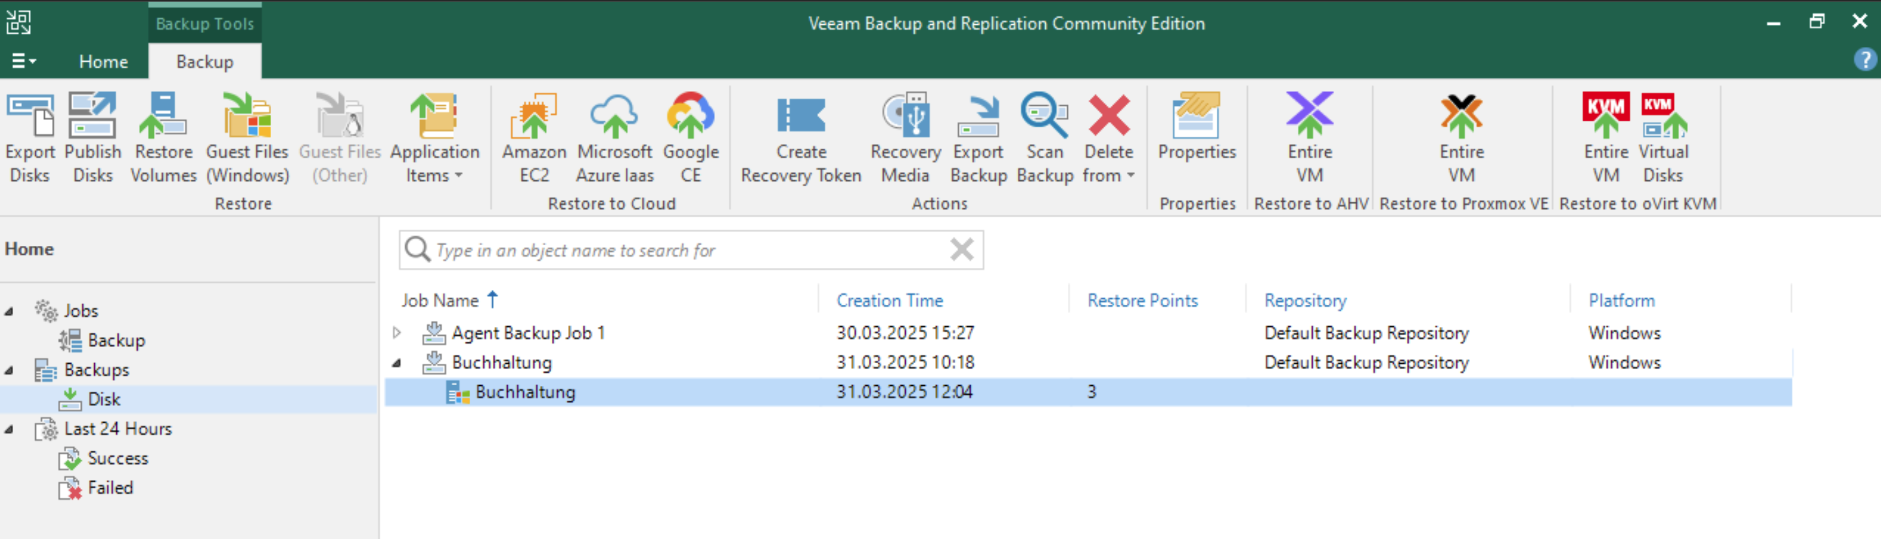Click the Backup Tools contextual tab
1881x539 pixels.
point(205,23)
